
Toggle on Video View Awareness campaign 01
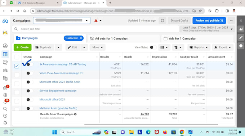(x=30, y=73)
